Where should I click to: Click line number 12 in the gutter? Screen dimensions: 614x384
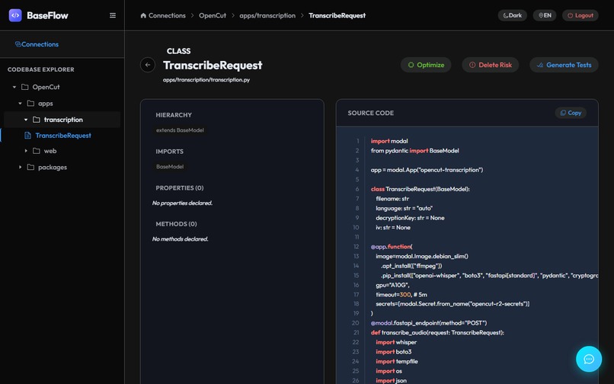pyautogui.click(x=356, y=247)
